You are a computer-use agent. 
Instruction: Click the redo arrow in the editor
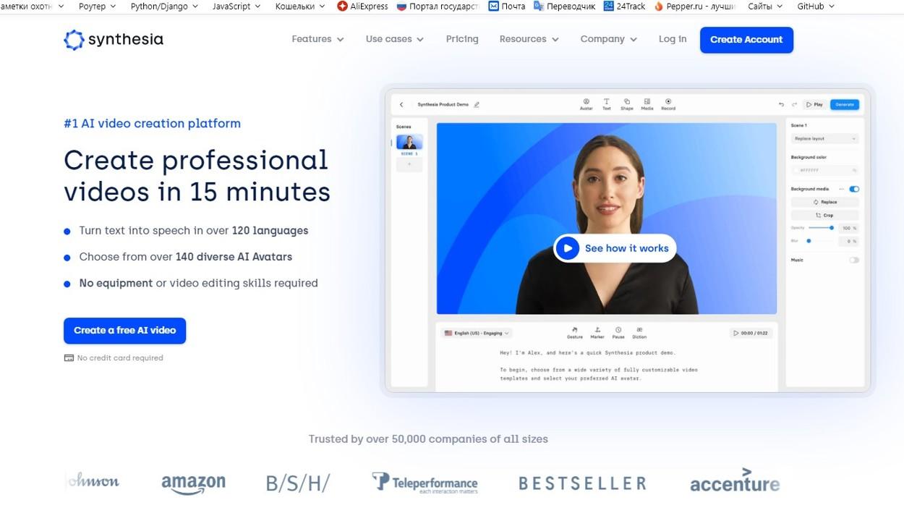(794, 105)
